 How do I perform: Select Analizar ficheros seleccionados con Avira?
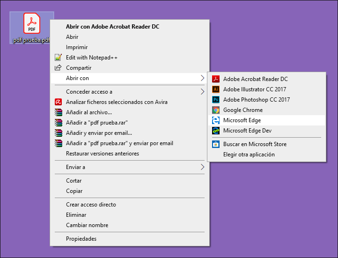130,102
